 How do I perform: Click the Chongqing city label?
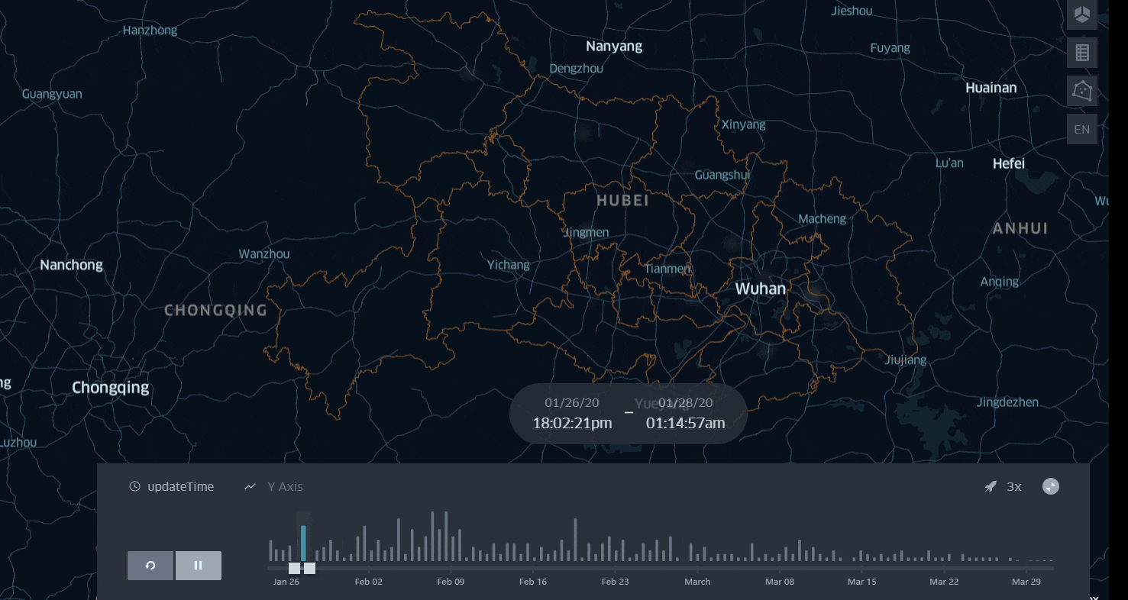point(111,388)
